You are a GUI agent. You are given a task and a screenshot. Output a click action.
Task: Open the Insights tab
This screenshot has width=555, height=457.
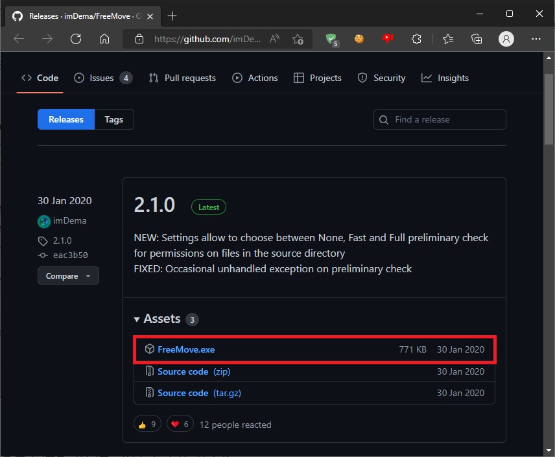445,78
